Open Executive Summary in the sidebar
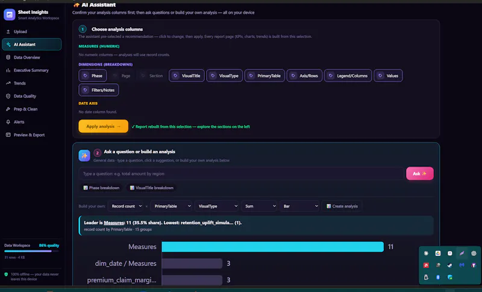 (32, 70)
